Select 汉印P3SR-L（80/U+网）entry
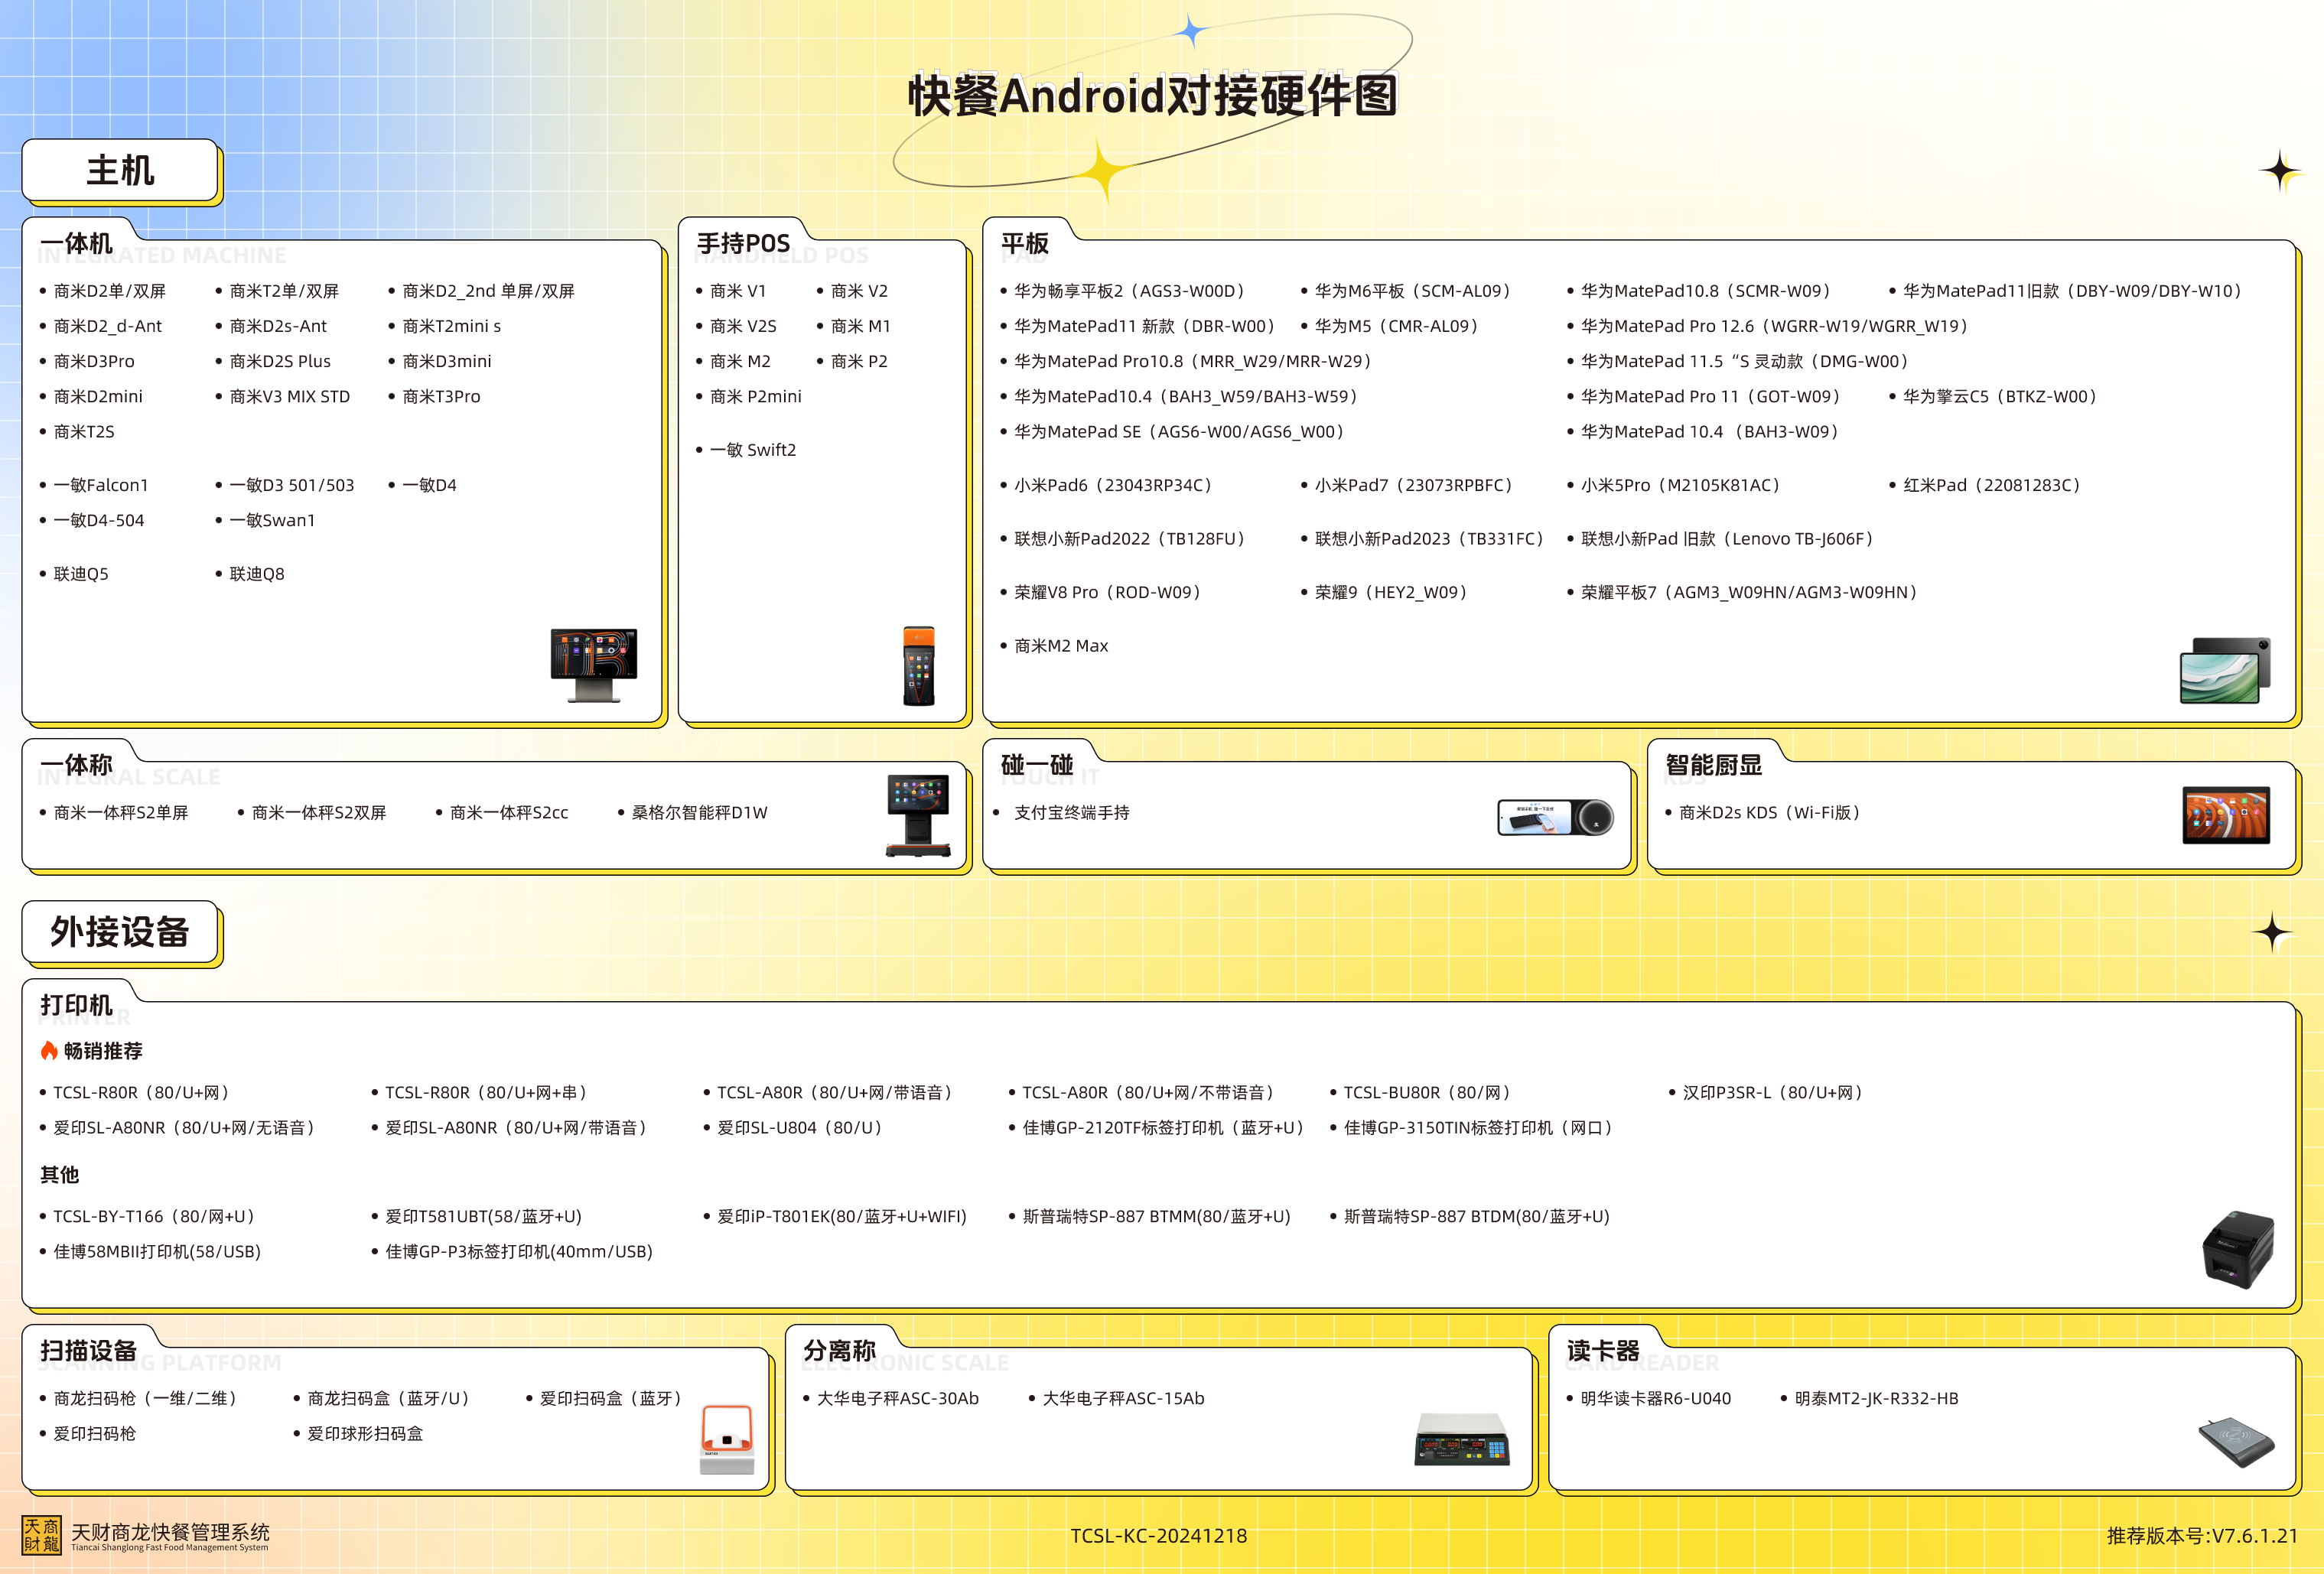Image resolution: width=2324 pixels, height=1574 pixels. (1776, 1093)
